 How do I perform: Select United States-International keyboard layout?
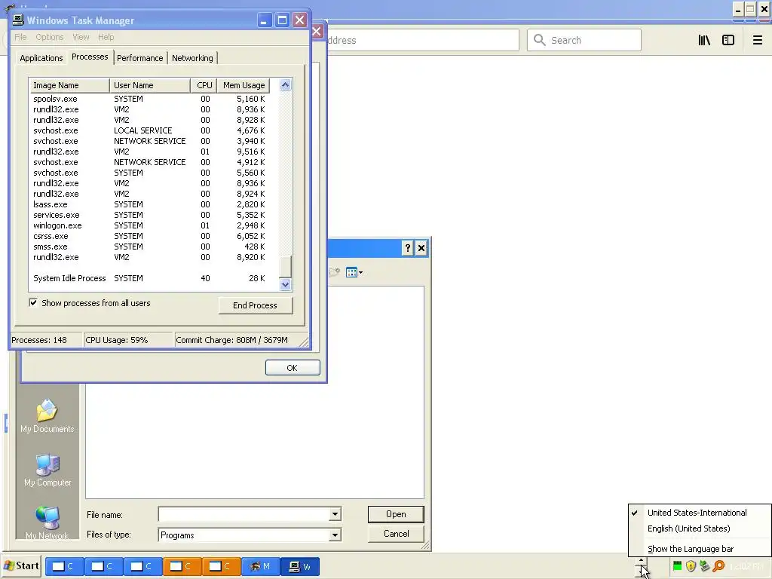(697, 513)
